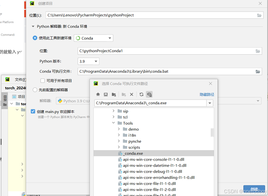Click the tcl folder icon
268x196 pixels.
click(x=120, y=117)
